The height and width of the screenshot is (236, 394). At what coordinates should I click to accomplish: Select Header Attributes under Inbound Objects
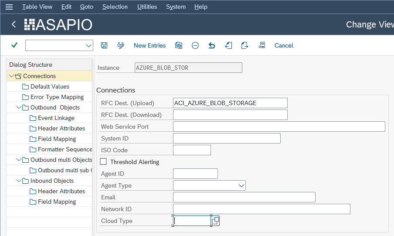61,191
